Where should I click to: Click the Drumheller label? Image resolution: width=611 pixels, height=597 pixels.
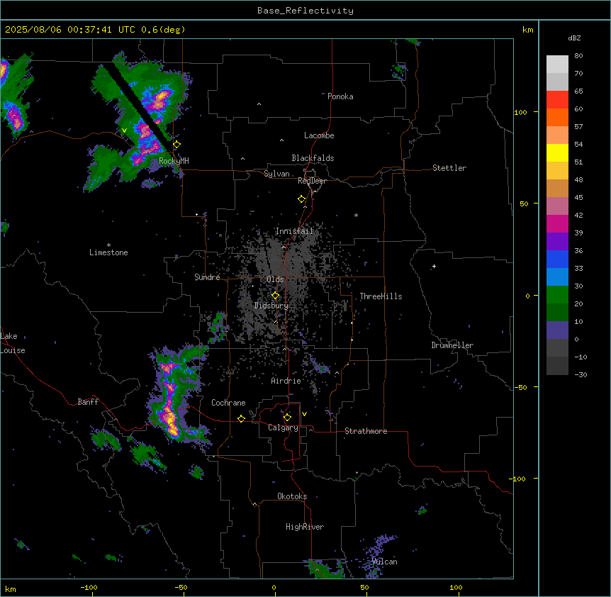click(452, 345)
